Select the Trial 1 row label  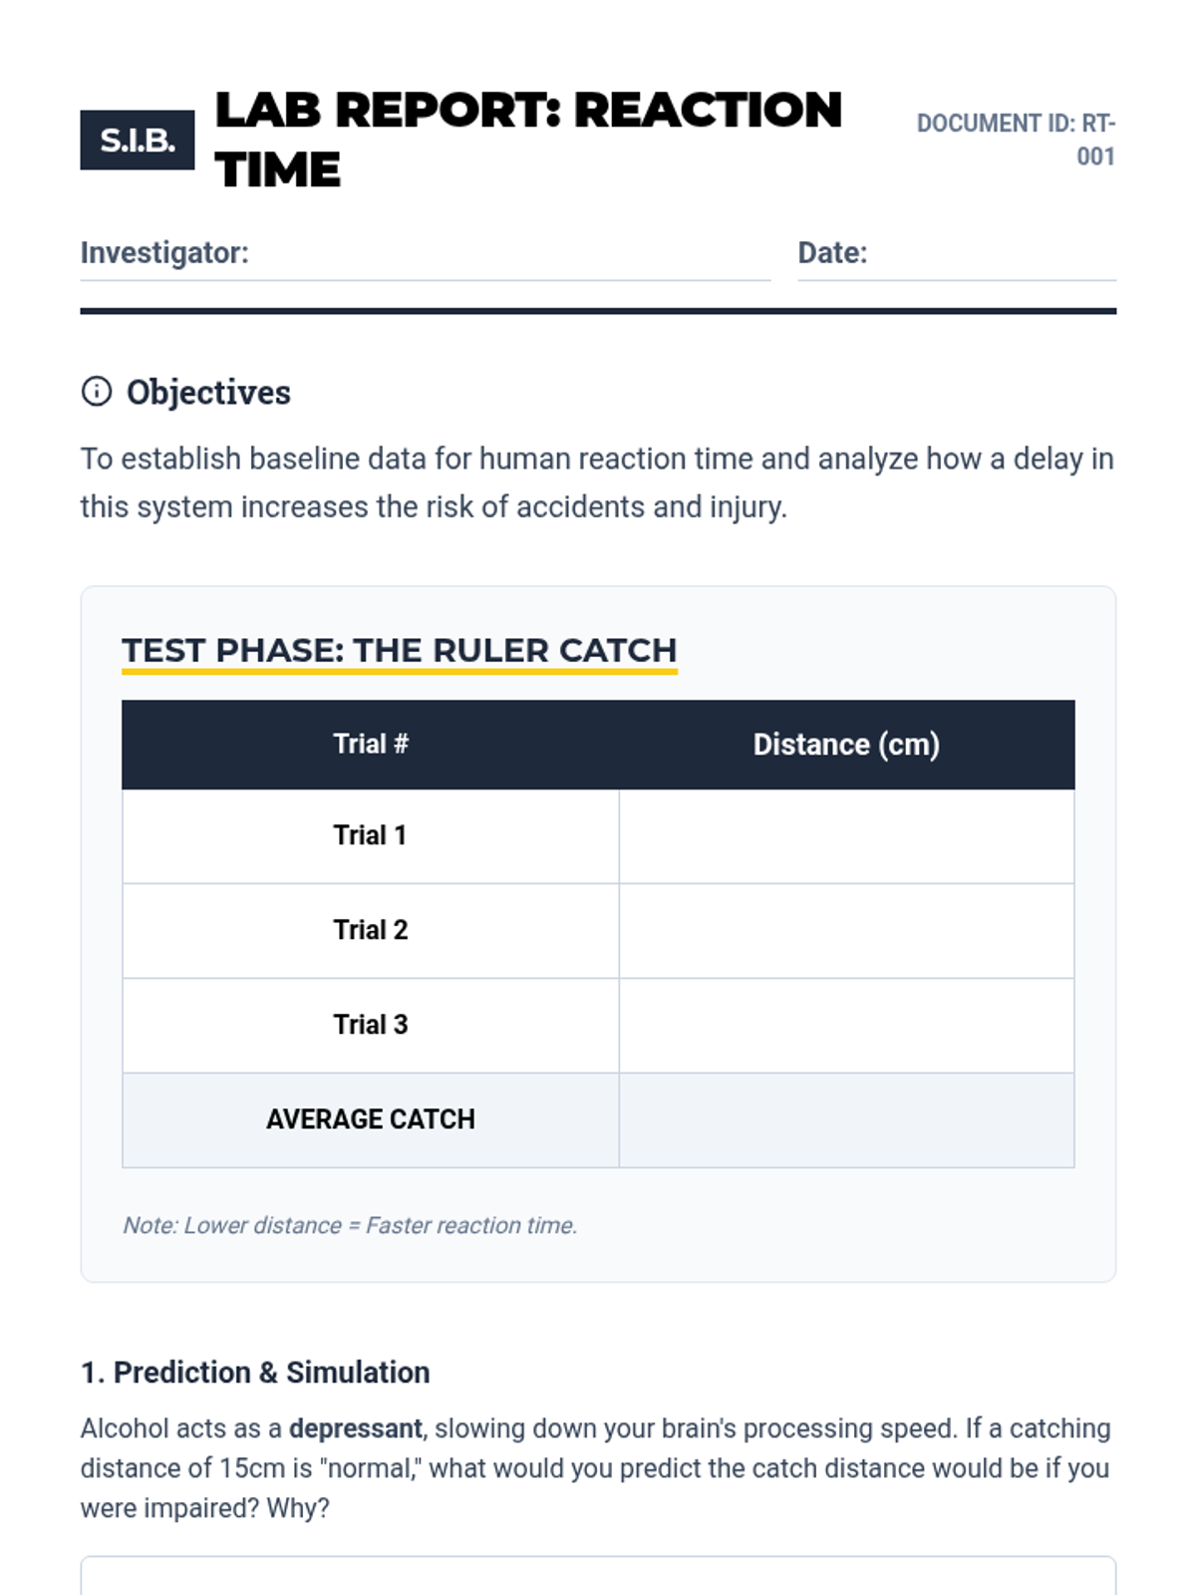371,836
